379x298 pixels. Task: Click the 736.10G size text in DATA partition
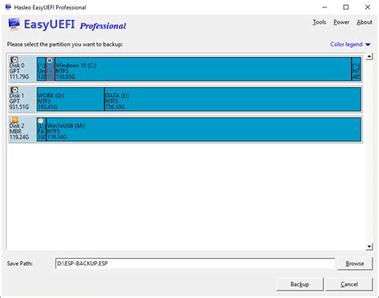click(x=115, y=107)
